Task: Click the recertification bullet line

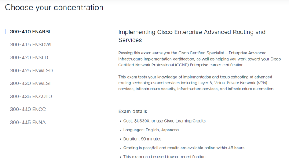Action: tap(164, 157)
